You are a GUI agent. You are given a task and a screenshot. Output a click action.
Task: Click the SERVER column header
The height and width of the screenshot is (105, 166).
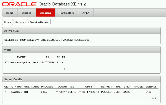[106, 87]
